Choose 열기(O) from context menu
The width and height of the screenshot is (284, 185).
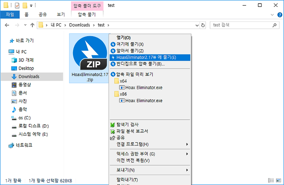point(150,38)
